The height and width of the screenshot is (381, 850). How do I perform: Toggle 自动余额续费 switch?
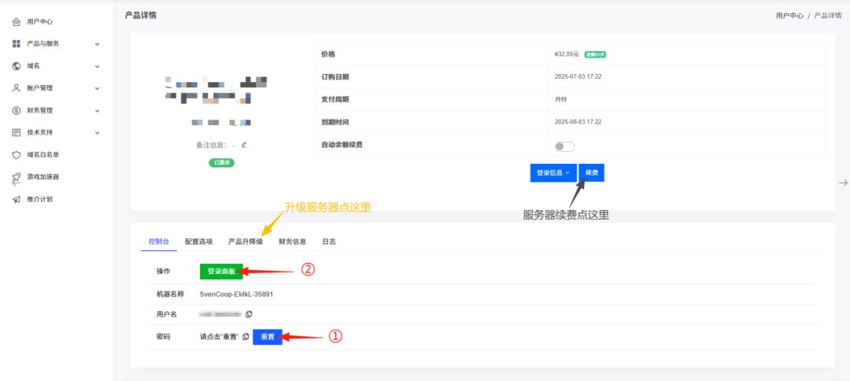point(564,147)
